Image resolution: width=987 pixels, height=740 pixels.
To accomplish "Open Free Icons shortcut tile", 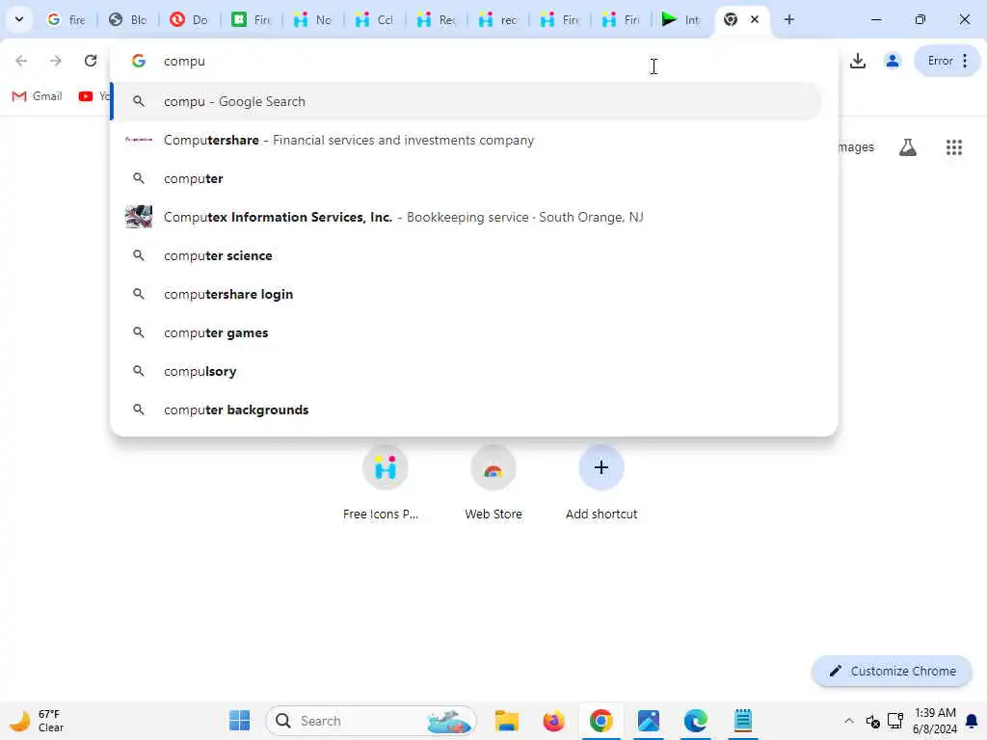I will coord(385,484).
